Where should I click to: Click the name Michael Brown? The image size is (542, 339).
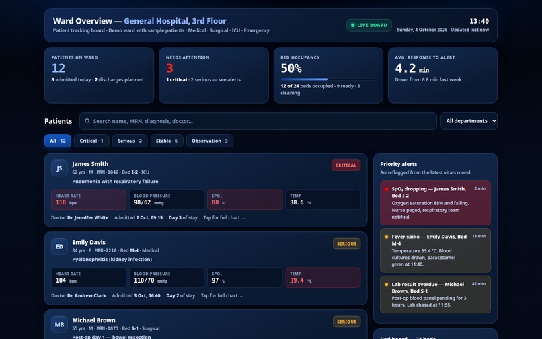[93, 320]
